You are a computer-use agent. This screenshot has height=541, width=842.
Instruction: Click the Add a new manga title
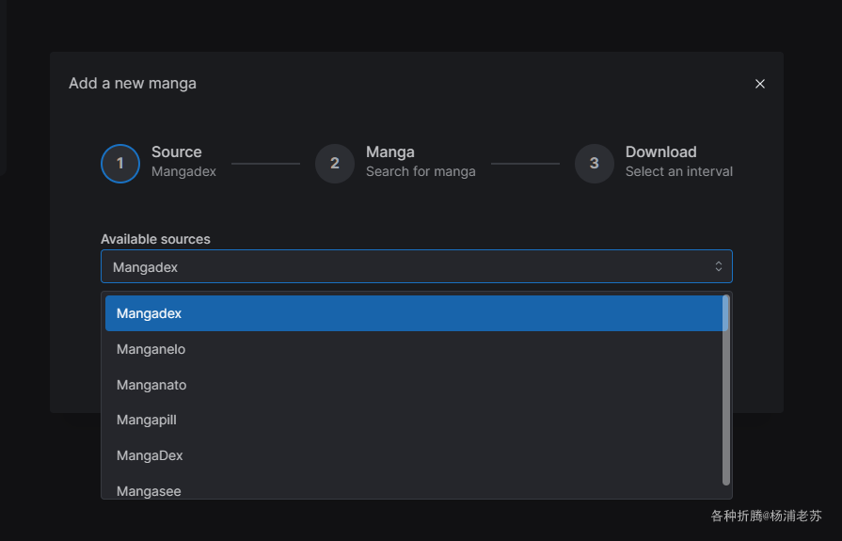133,83
